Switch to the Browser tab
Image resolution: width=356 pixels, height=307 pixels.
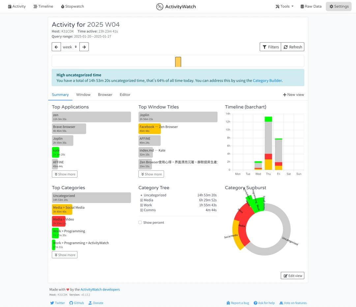pyautogui.click(x=105, y=94)
